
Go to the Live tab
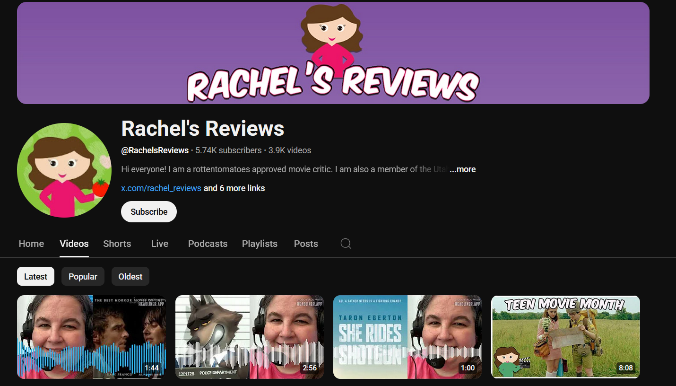tap(160, 244)
